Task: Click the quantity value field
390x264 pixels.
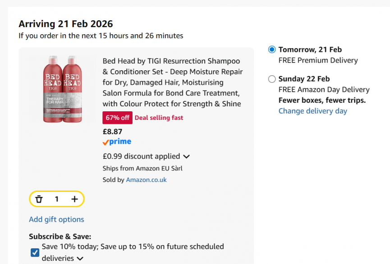Action: tap(57, 199)
